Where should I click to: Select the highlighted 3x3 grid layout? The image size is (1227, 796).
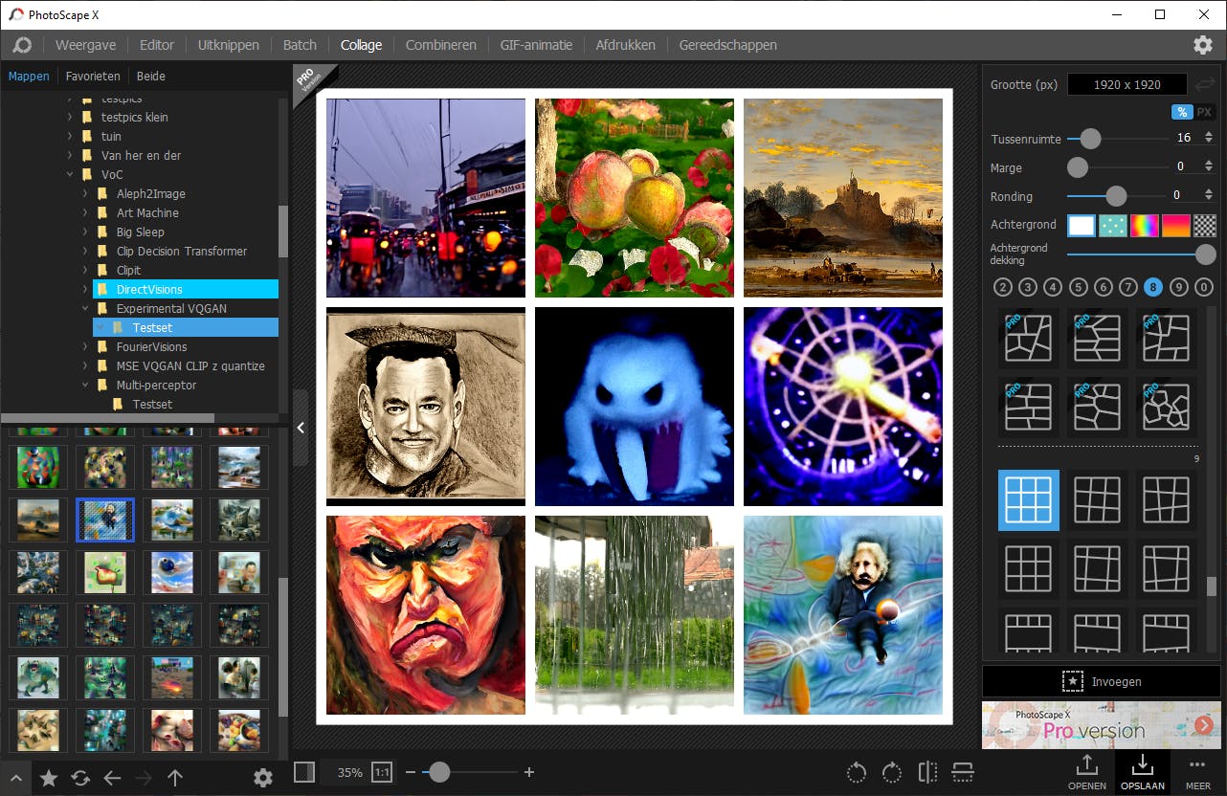coord(1029,500)
